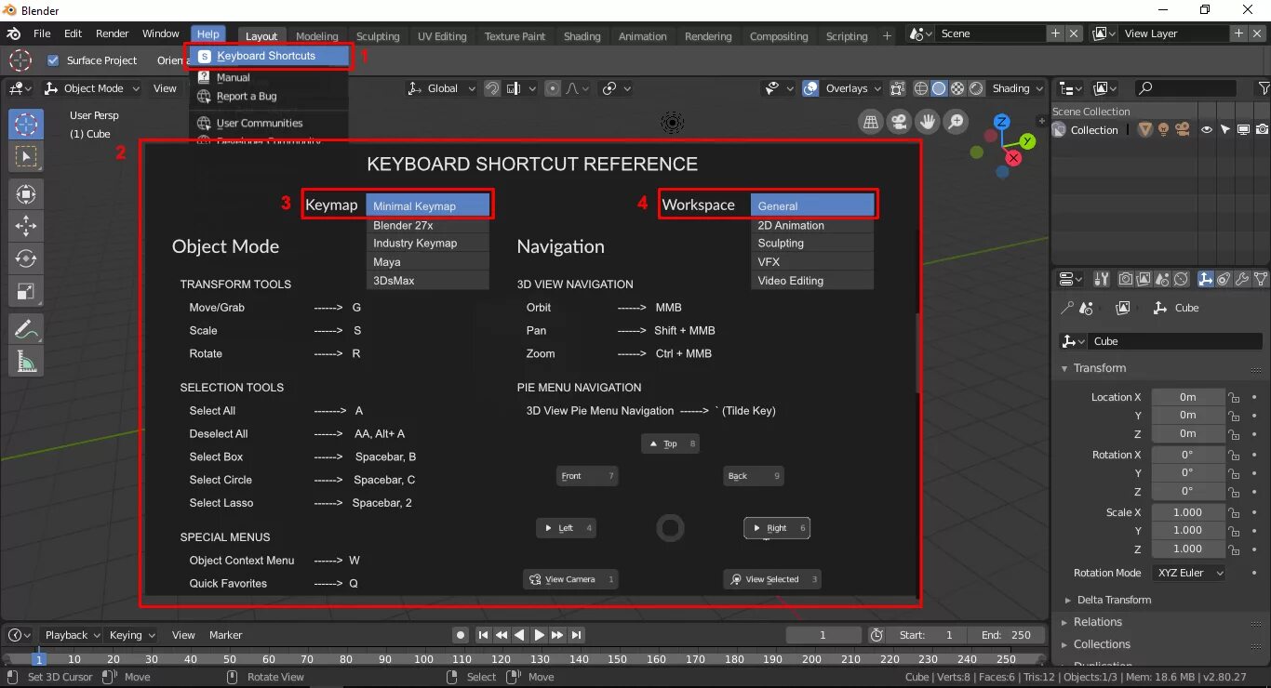Select the Measure ruler tool

[26, 361]
